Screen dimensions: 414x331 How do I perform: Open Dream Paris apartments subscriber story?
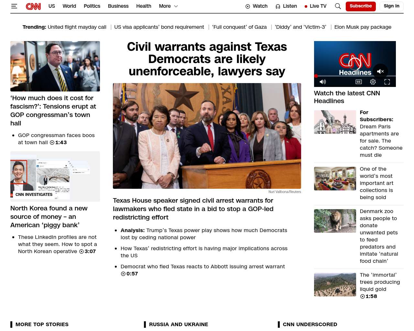pyautogui.click(x=381, y=133)
